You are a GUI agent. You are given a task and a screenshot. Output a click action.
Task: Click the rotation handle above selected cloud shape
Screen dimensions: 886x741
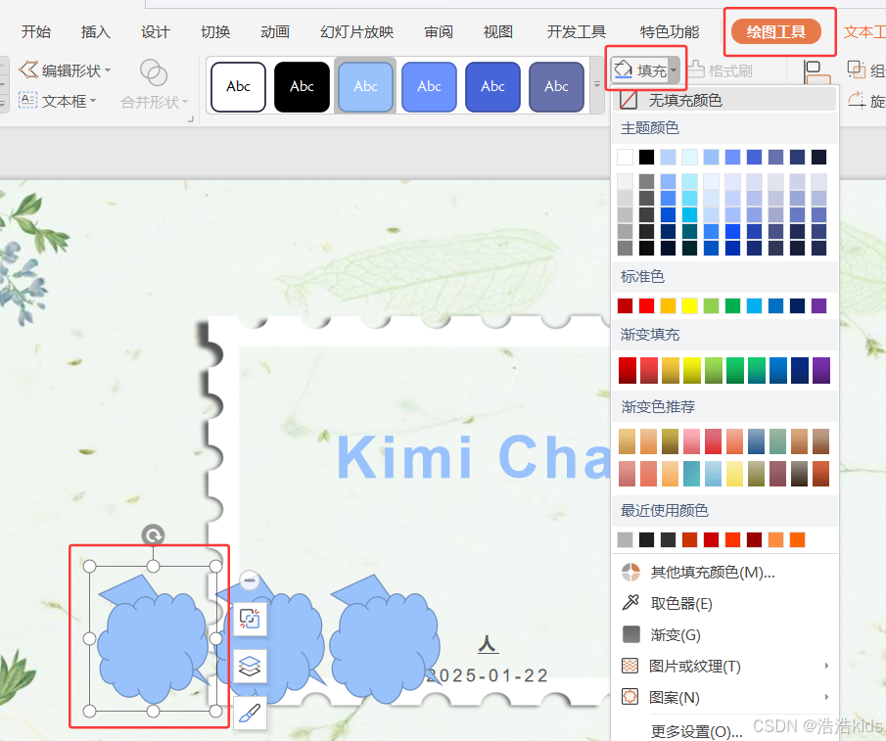pos(153,534)
